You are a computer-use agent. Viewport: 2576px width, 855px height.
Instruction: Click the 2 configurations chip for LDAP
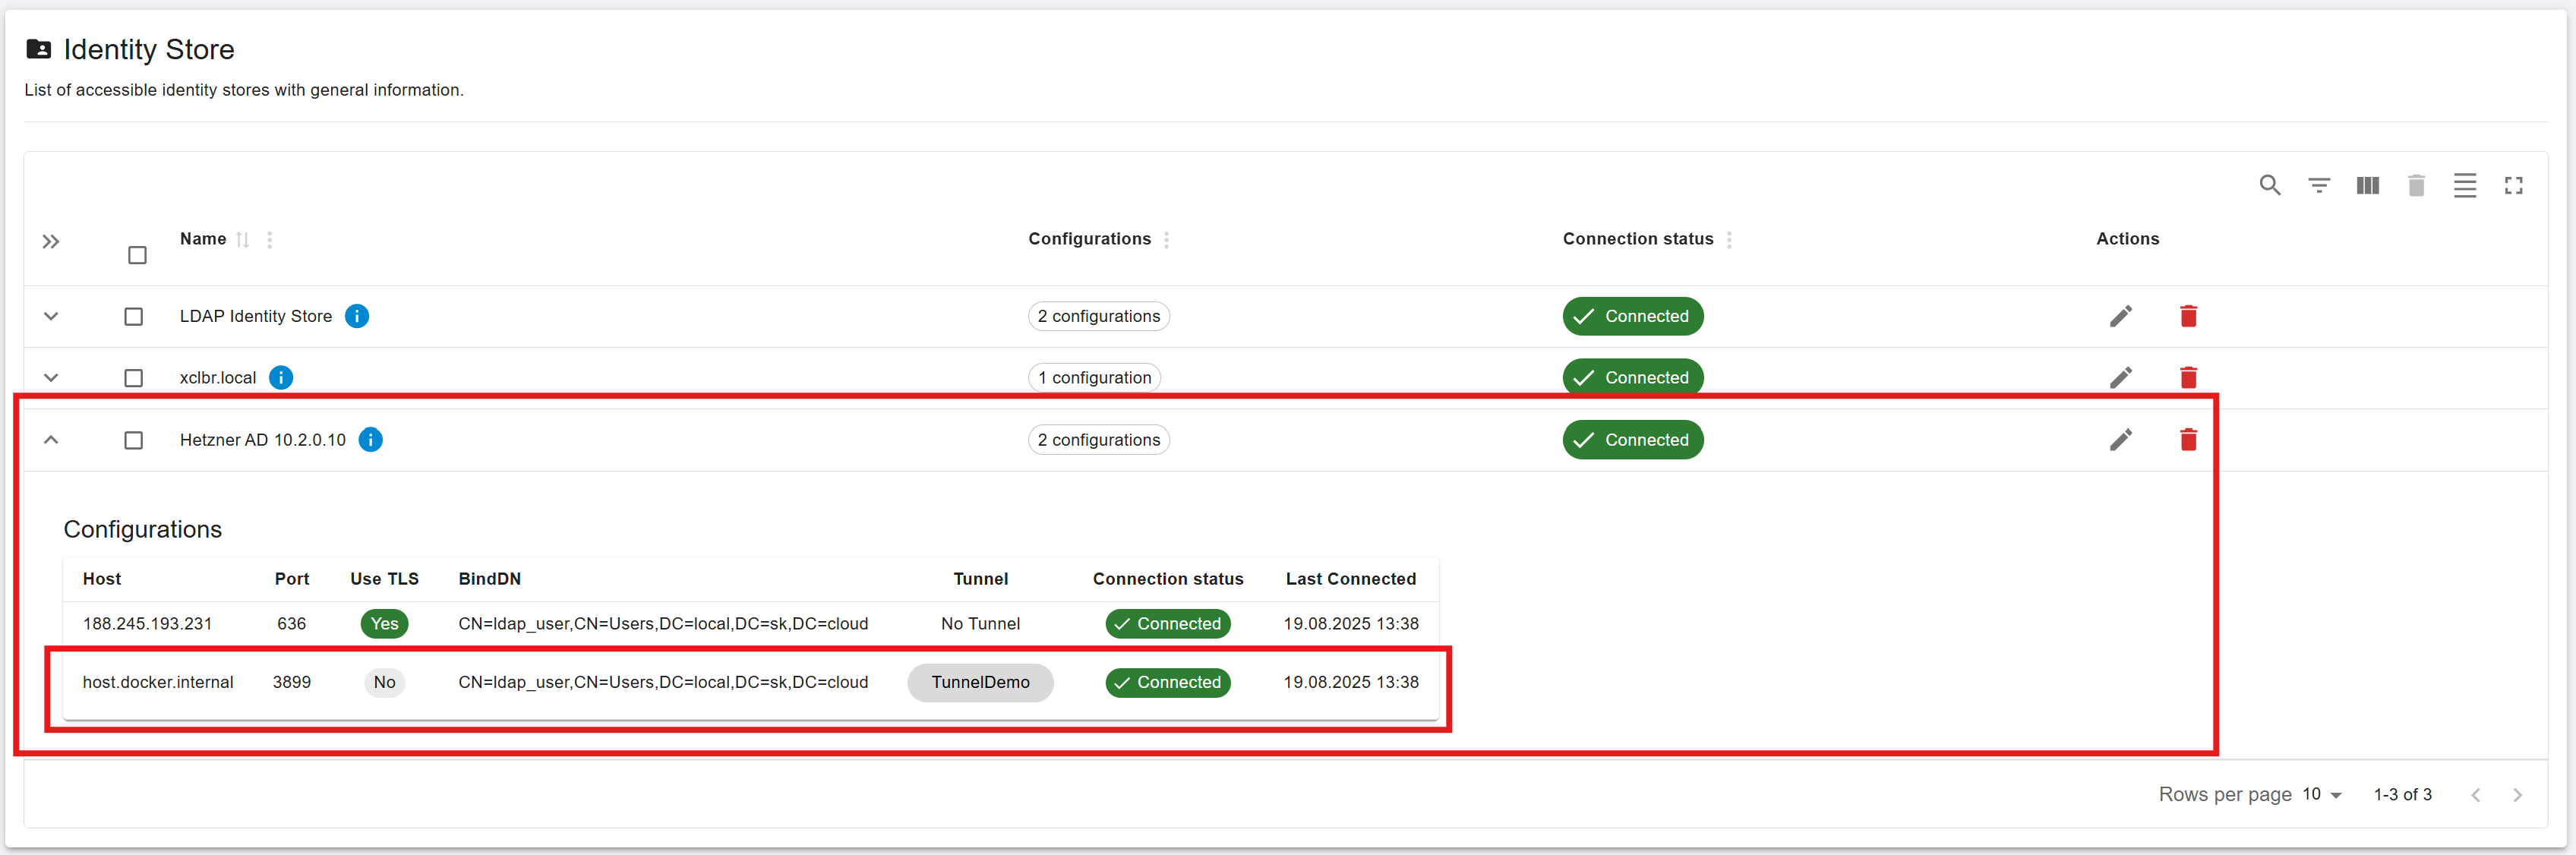click(1098, 316)
